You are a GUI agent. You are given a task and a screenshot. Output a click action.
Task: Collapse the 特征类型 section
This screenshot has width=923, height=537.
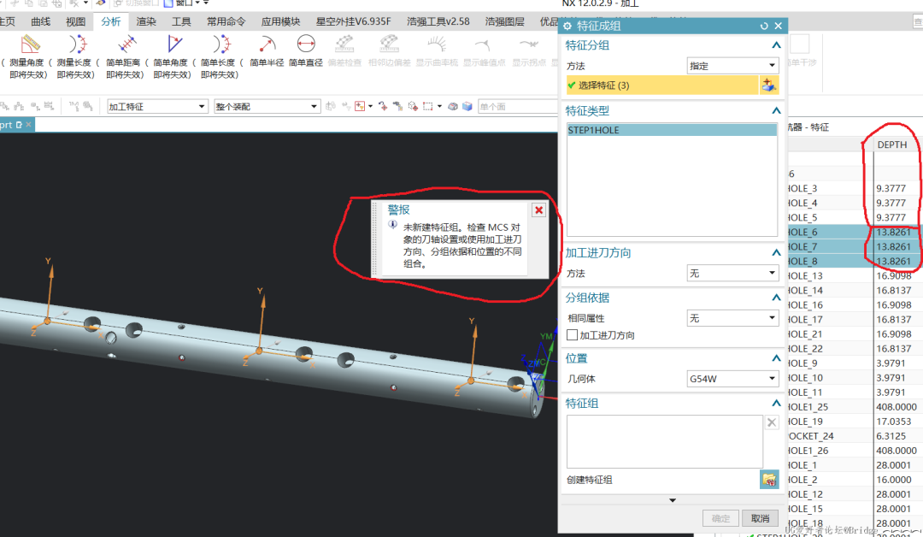pos(776,110)
